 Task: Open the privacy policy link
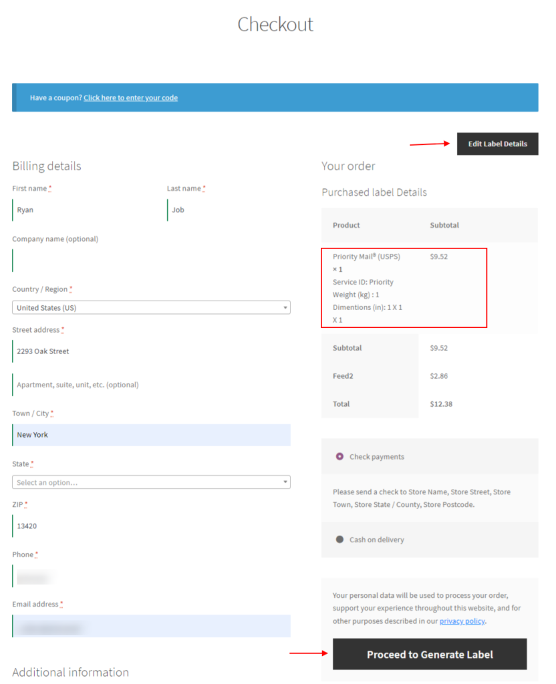(x=461, y=621)
